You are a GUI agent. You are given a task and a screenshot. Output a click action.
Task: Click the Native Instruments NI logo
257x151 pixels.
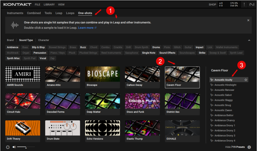[x=252, y=4]
